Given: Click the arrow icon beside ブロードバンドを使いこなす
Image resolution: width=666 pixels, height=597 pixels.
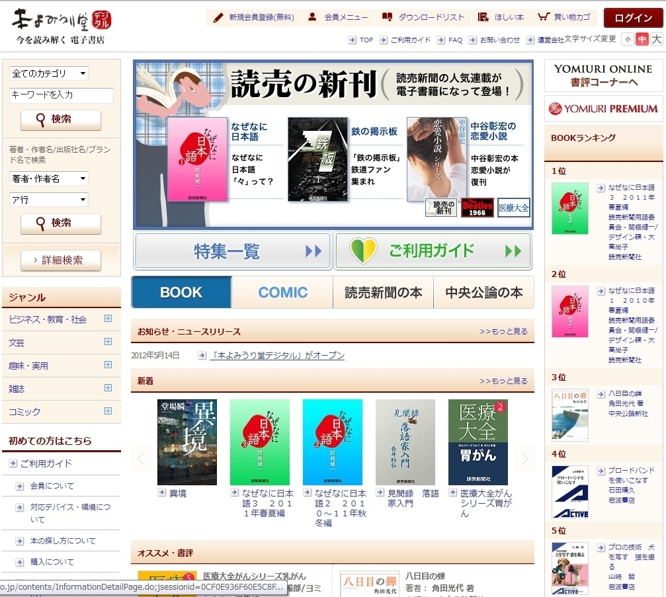Looking at the screenshot, I should [x=601, y=471].
